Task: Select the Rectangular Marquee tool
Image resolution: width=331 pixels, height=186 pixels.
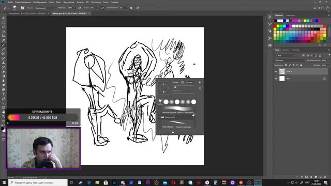Action: tap(4, 23)
